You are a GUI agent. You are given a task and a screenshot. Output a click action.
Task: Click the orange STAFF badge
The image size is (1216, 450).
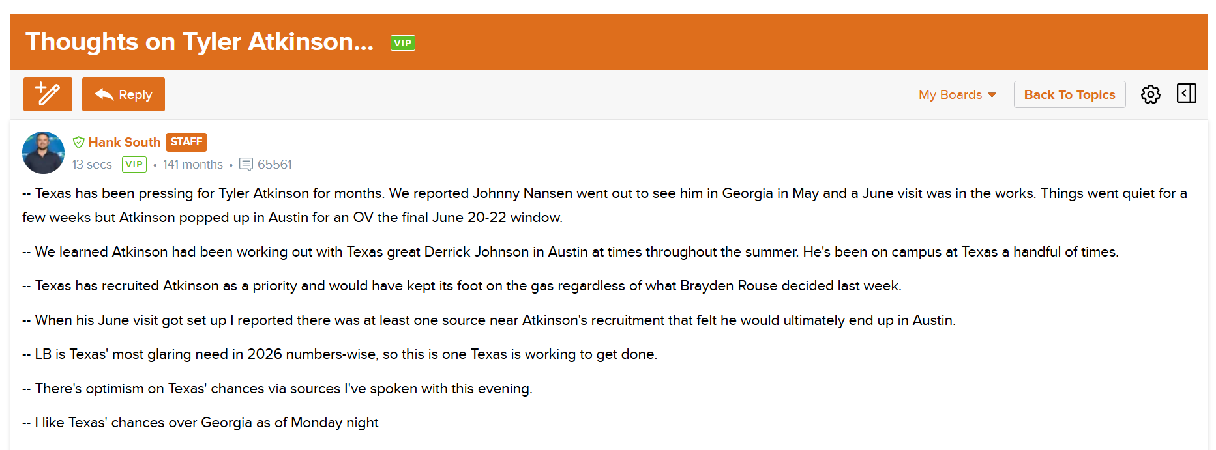click(186, 142)
